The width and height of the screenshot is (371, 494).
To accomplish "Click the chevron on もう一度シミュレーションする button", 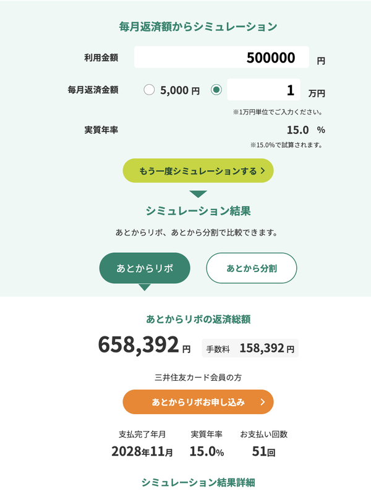I will (x=263, y=171).
